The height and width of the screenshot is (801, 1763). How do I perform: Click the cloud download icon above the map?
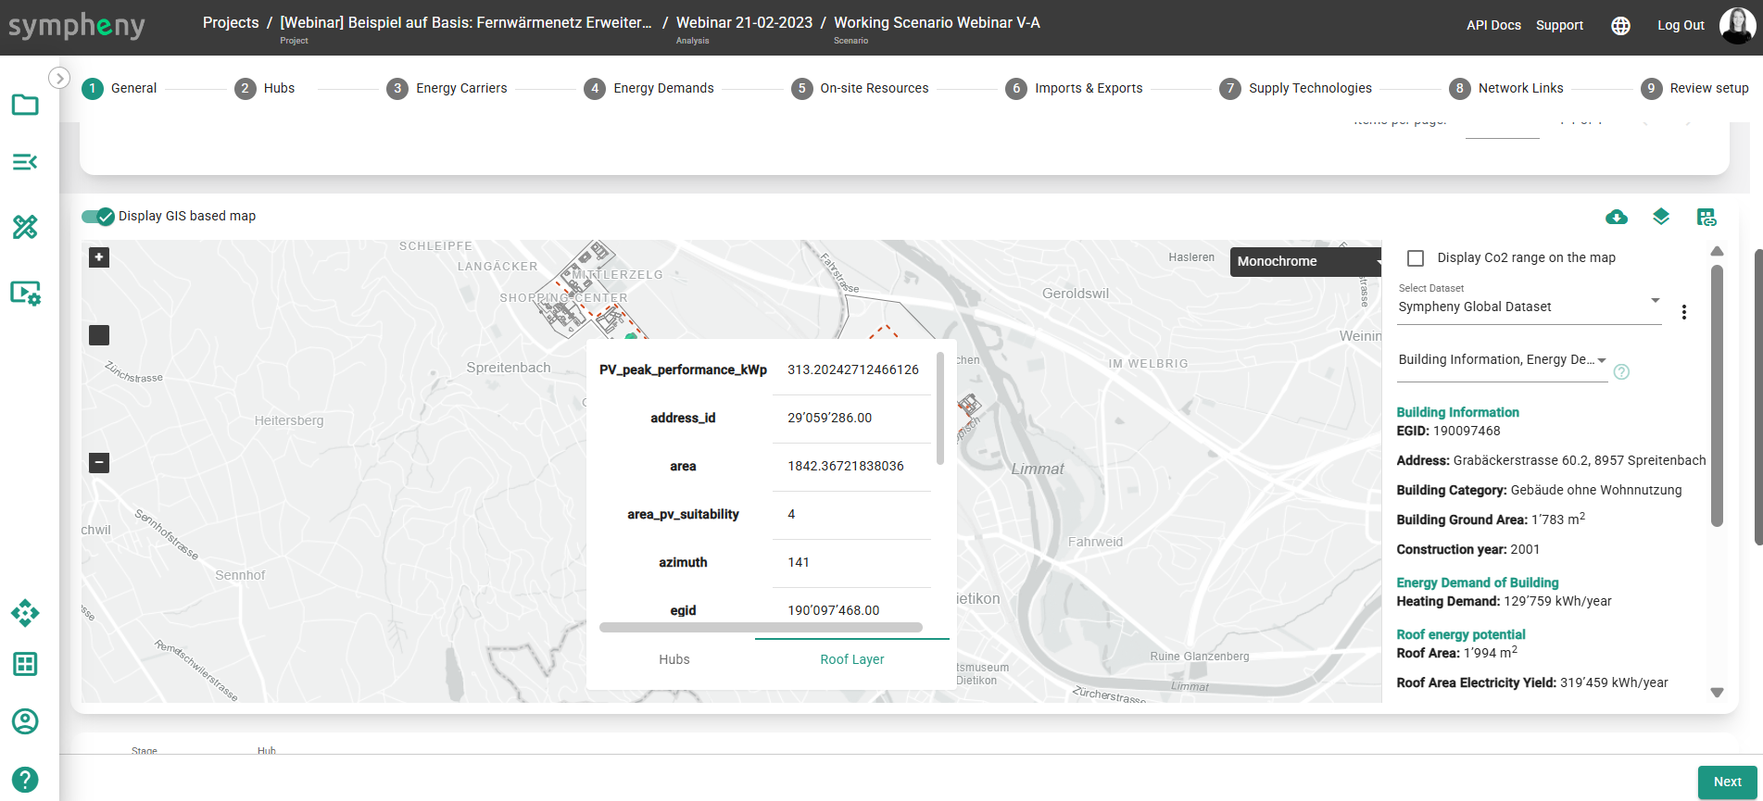(x=1616, y=217)
